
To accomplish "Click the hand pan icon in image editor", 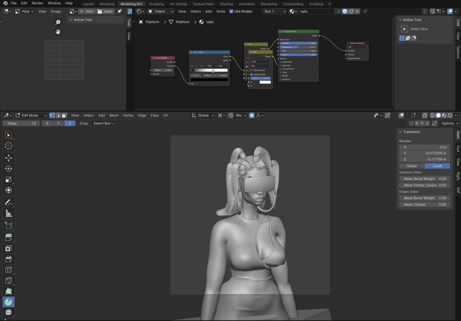I will coord(58,32).
